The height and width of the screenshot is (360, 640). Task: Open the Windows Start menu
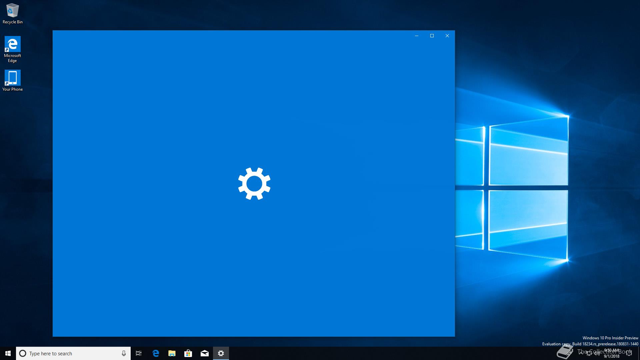pyautogui.click(x=8, y=353)
